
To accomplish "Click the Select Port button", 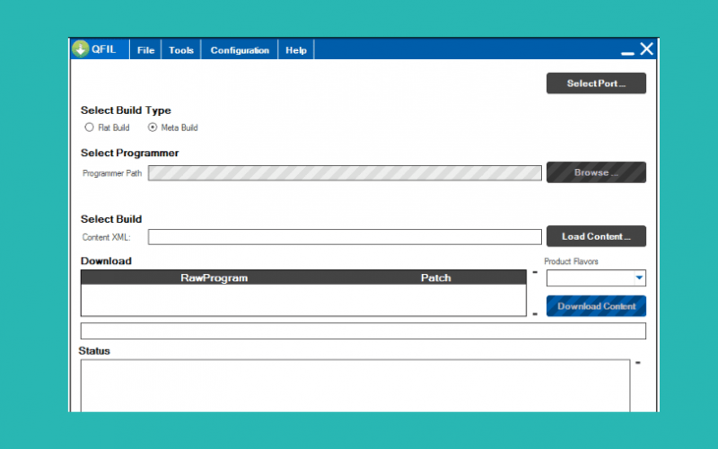I will (596, 84).
